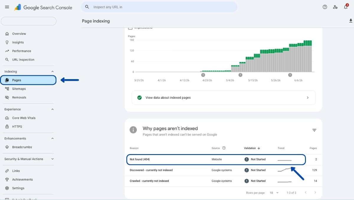Image resolution: width=354 pixels, height=200 pixels.
Task: Open View data about indexed pages
Action: click(x=224, y=98)
